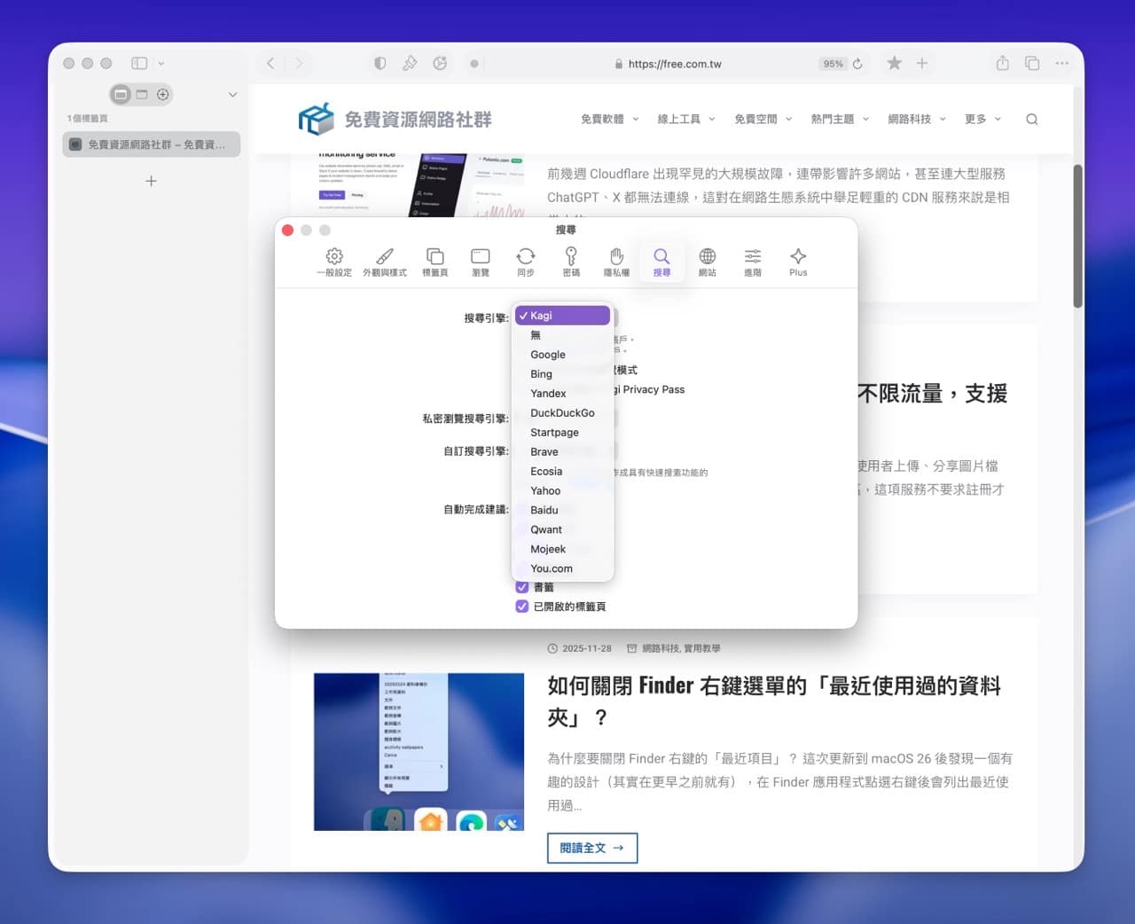Open the 標籤頁 tabs settings pane

click(x=434, y=261)
